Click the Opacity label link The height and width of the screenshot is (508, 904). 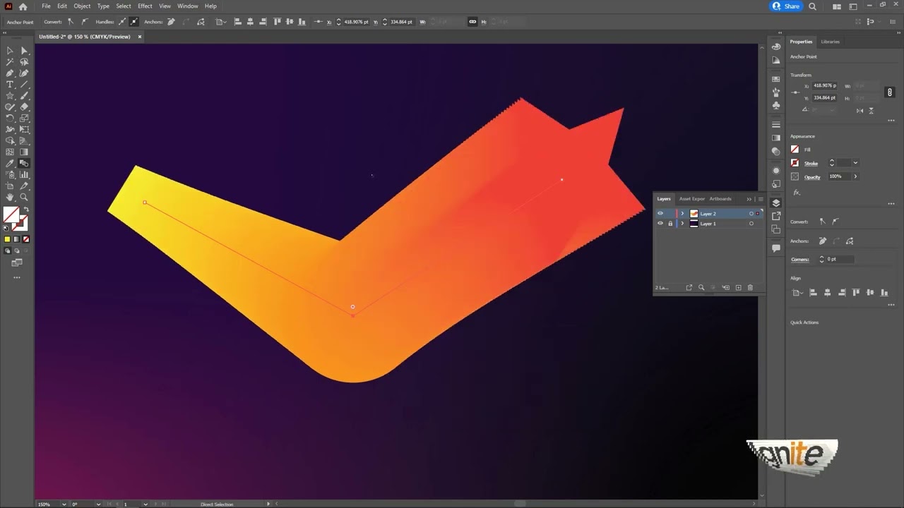click(x=812, y=176)
